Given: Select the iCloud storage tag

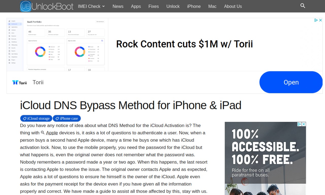Looking at the screenshot, I should coord(36,118).
